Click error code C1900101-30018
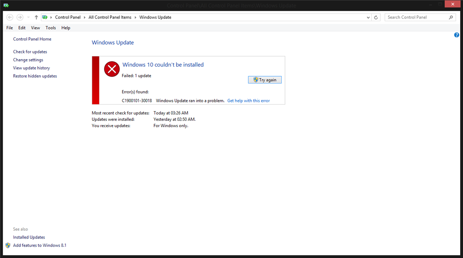 (137, 101)
